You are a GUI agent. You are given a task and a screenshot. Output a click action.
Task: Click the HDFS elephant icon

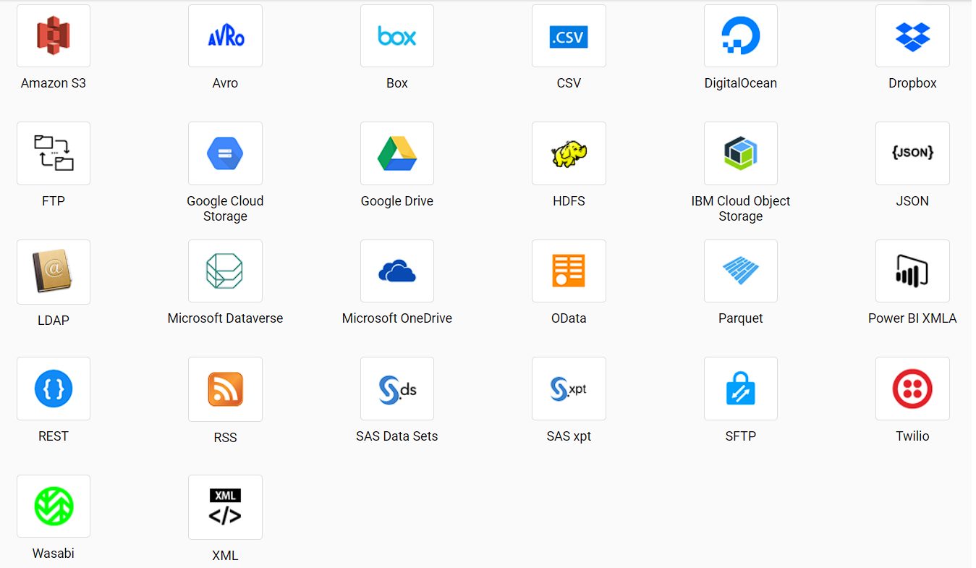tap(569, 153)
